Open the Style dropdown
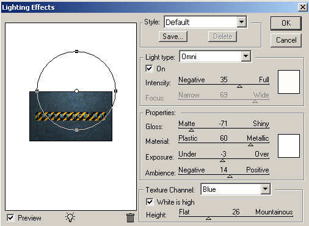The height and width of the screenshot is (226, 309). (x=242, y=22)
